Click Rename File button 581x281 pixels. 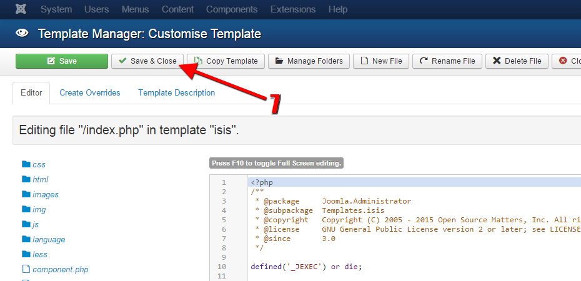[x=447, y=61]
